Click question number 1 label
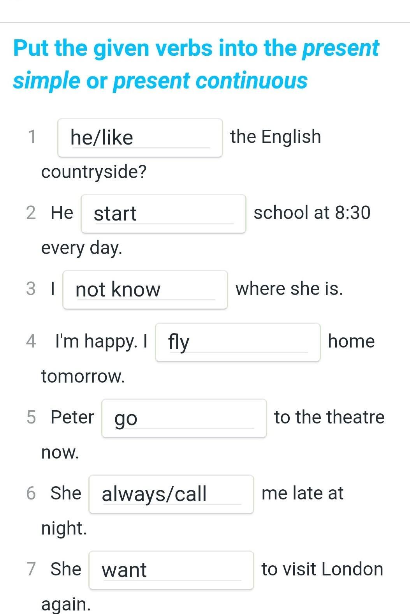 [x=32, y=137]
